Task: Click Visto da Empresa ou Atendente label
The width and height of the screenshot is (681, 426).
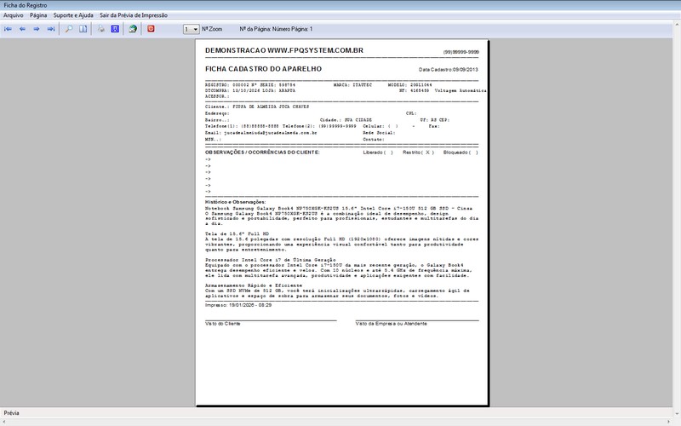Action: coord(391,324)
